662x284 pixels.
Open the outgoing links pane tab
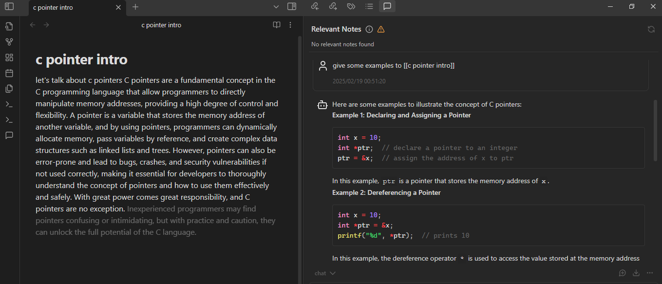tap(333, 7)
